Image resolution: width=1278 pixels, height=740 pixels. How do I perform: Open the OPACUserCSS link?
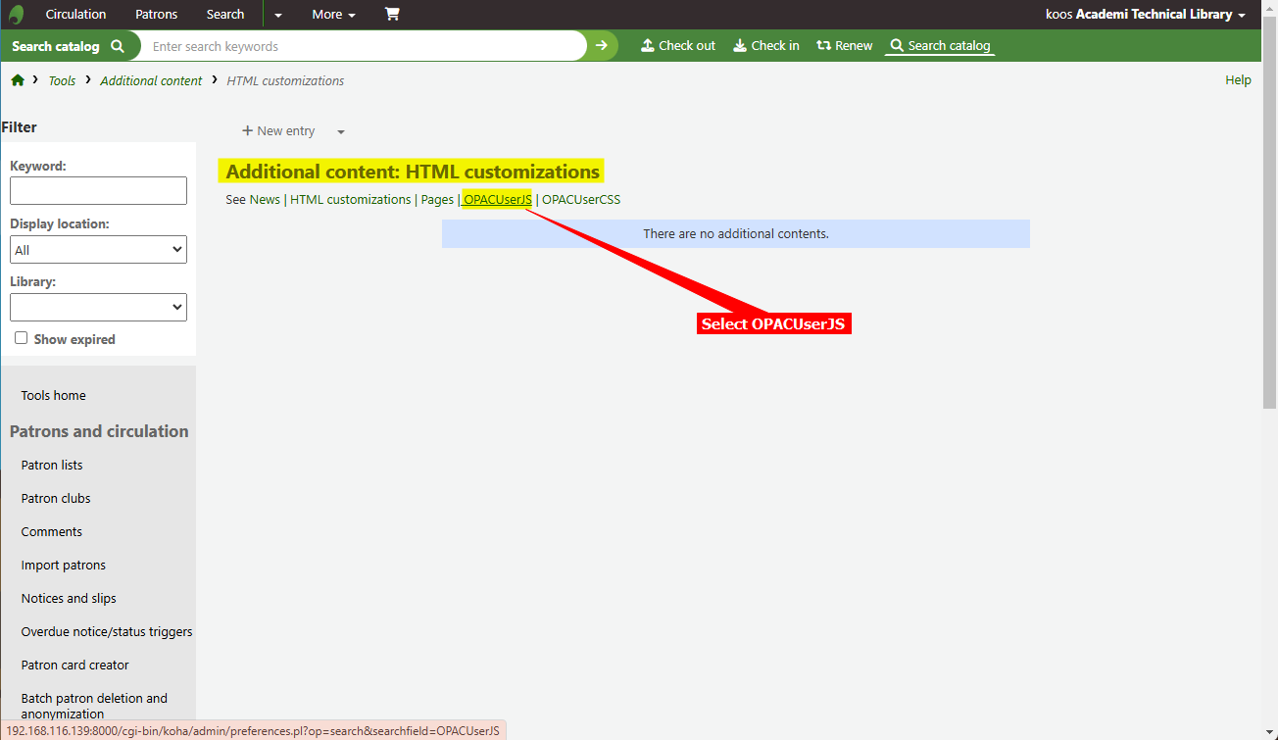click(x=581, y=200)
